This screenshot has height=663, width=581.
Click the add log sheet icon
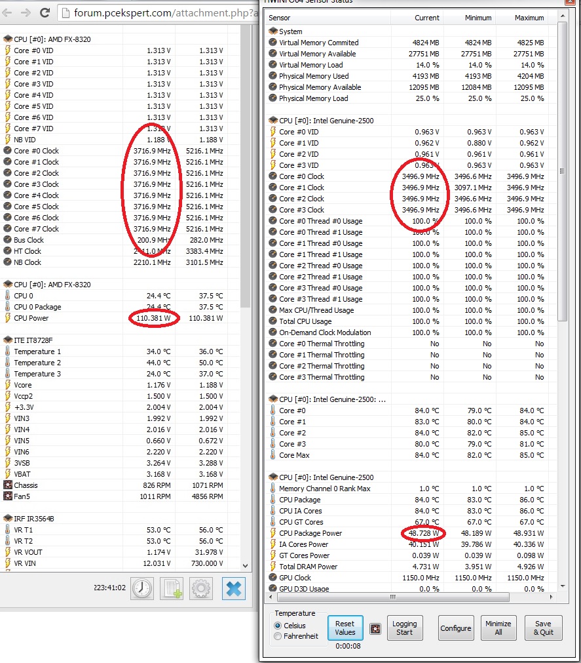click(172, 588)
